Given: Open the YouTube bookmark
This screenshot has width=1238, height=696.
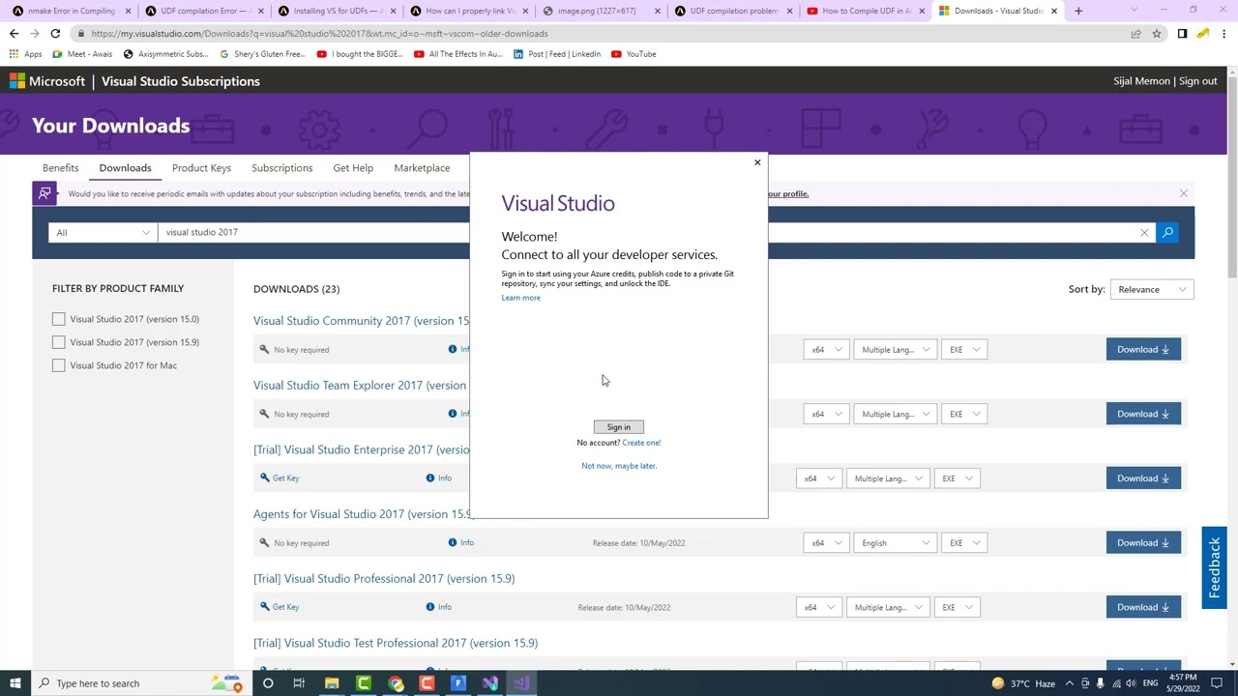Looking at the screenshot, I should (x=634, y=54).
